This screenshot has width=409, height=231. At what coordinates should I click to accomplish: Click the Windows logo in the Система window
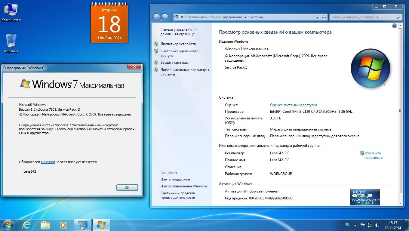click(x=370, y=68)
